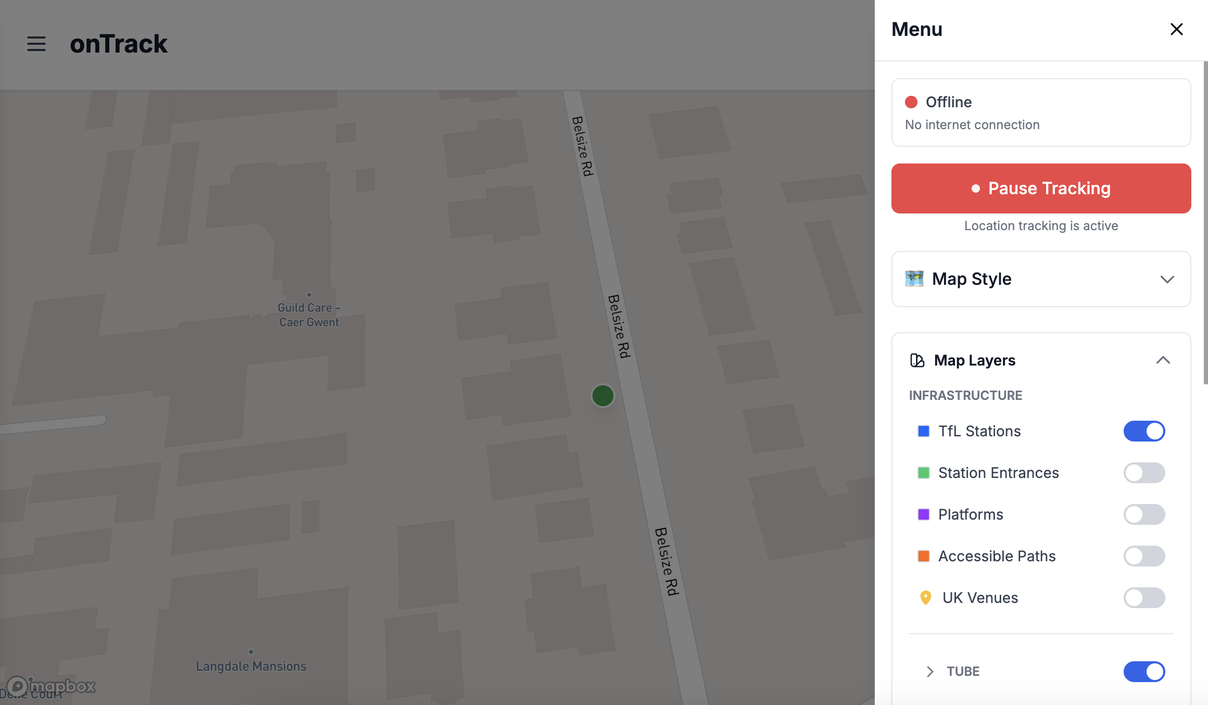Click the green location dot on map

point(603,396)
